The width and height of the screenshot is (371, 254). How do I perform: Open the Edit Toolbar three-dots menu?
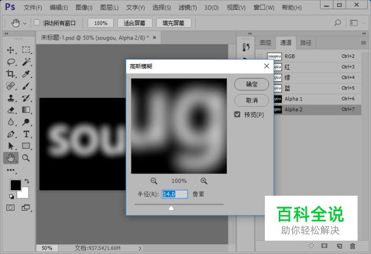(11, 170)
